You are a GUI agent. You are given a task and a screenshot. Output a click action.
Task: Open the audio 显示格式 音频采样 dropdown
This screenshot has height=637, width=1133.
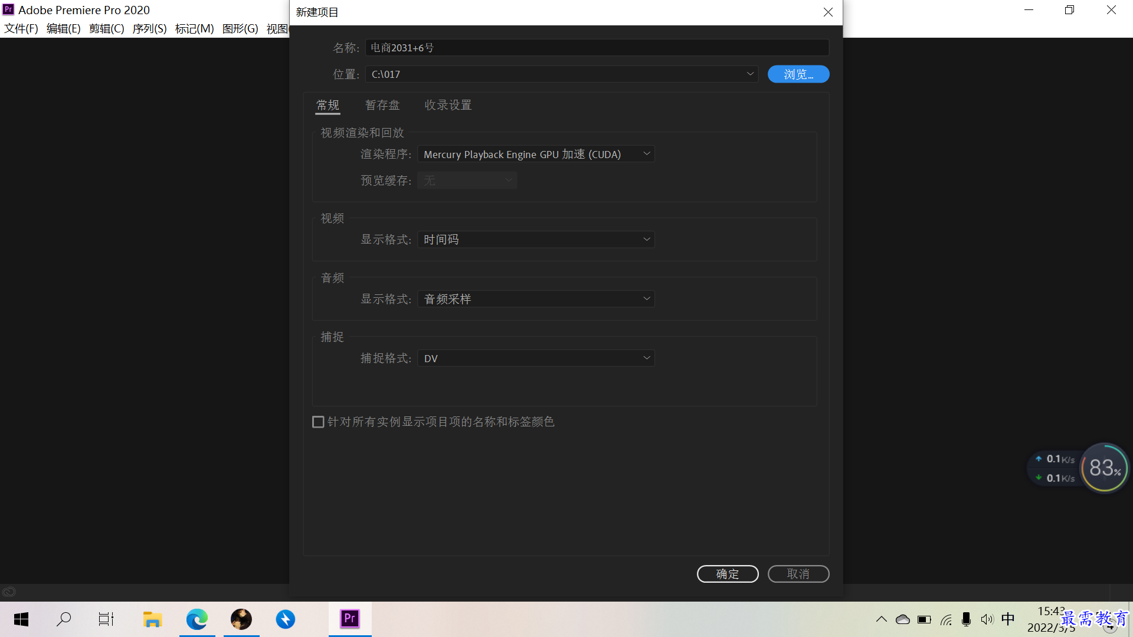pos(536,299)
